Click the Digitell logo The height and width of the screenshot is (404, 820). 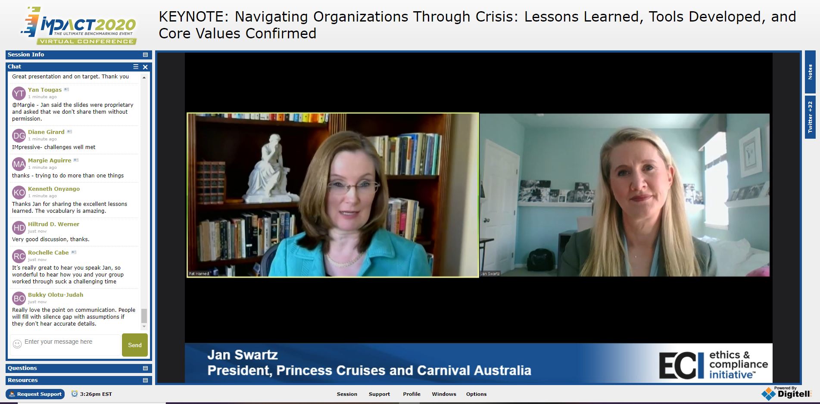[x=786, y=393]
